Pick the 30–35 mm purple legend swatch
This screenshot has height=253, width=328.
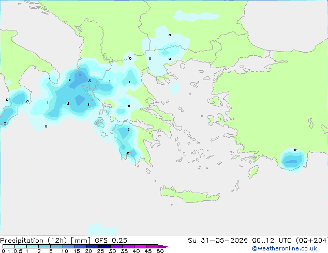point(116,246)
